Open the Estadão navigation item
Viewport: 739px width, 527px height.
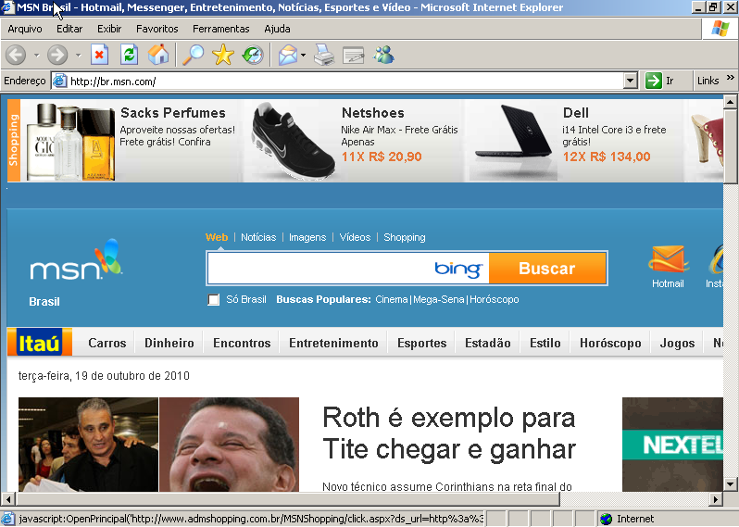tap(488, 343)
